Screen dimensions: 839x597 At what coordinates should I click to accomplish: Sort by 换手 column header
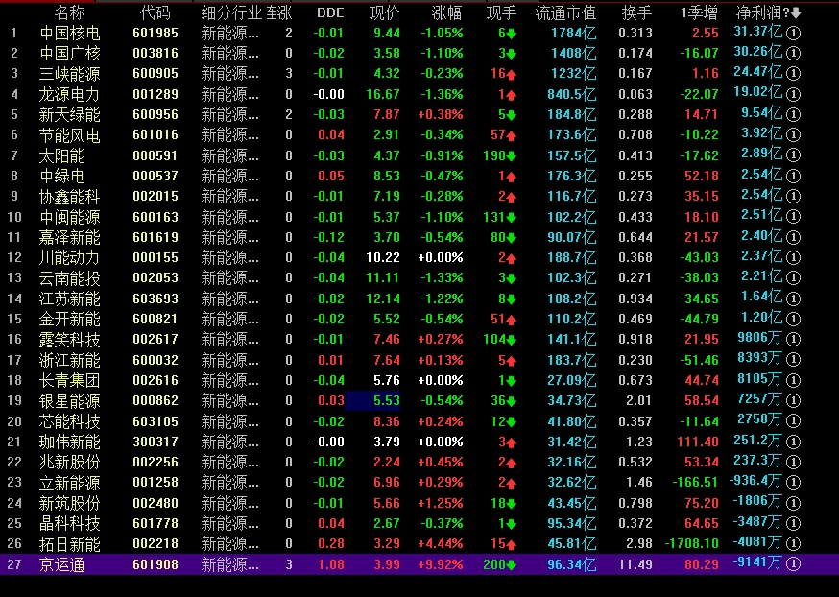click(x=636, y=12)
